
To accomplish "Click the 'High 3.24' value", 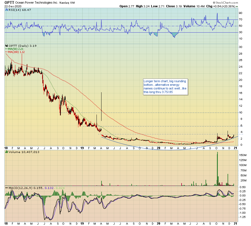I will pos(143,6).
